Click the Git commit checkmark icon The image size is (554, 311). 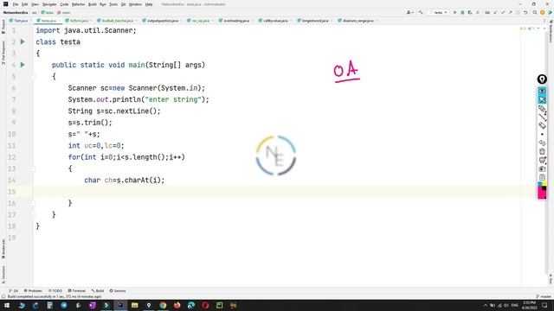[x=503, y=12]
